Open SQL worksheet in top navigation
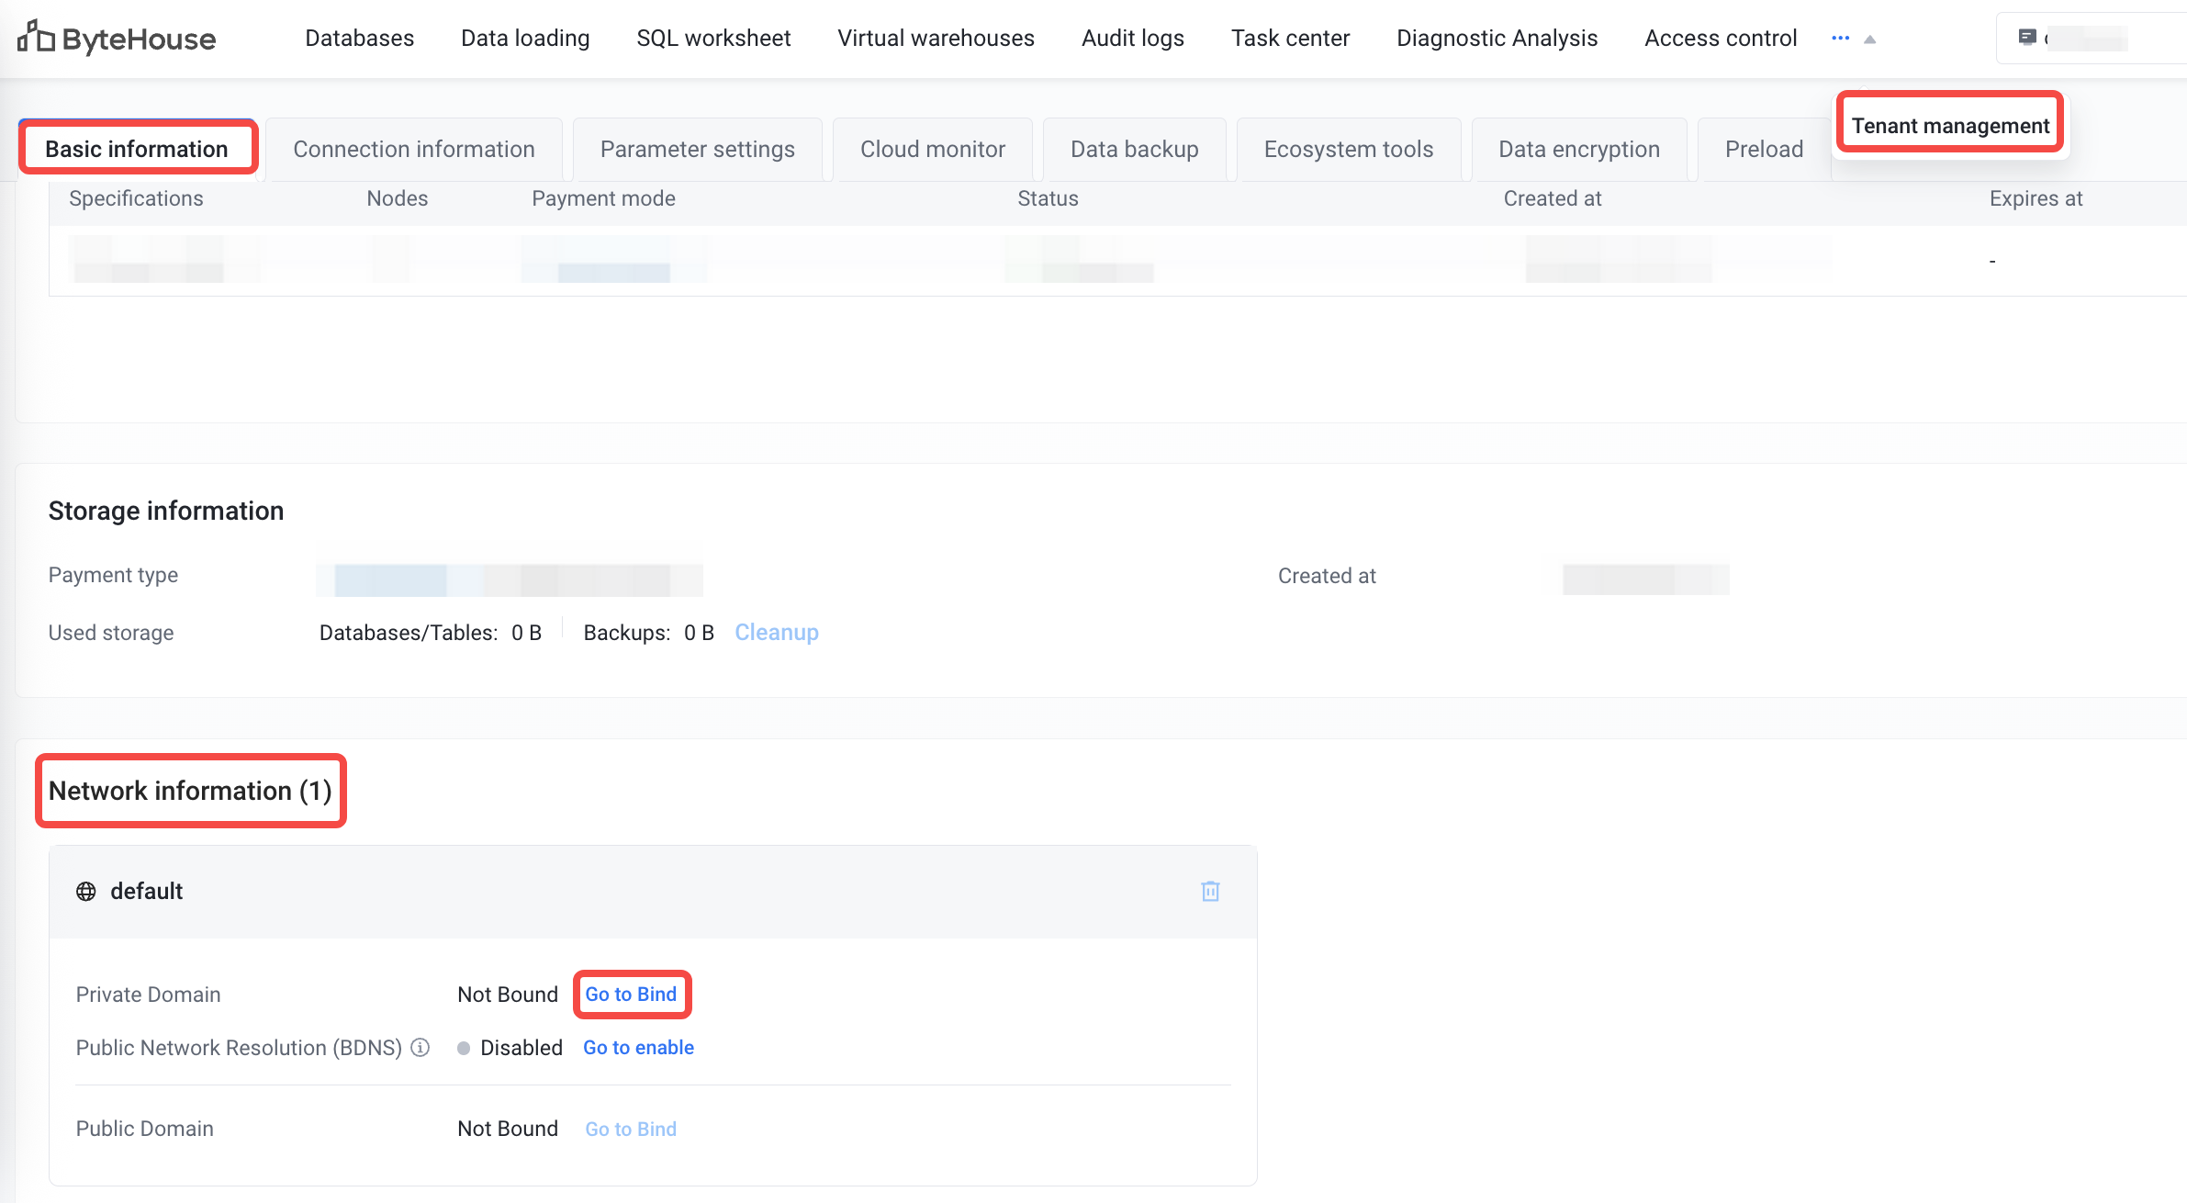The width and height of the screenshot is (2187, 1203). click(x=713, y=38)
